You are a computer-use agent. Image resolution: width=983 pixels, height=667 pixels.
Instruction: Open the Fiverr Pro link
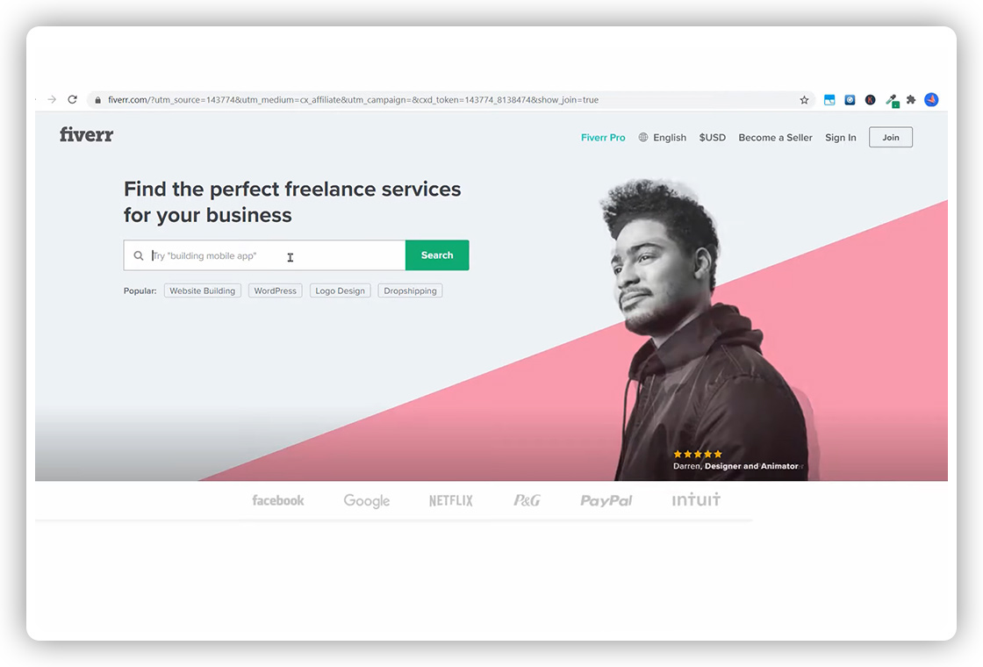[x=602, y=137]
